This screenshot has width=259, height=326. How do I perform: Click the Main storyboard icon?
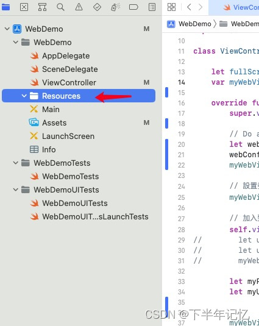[34, 109]
